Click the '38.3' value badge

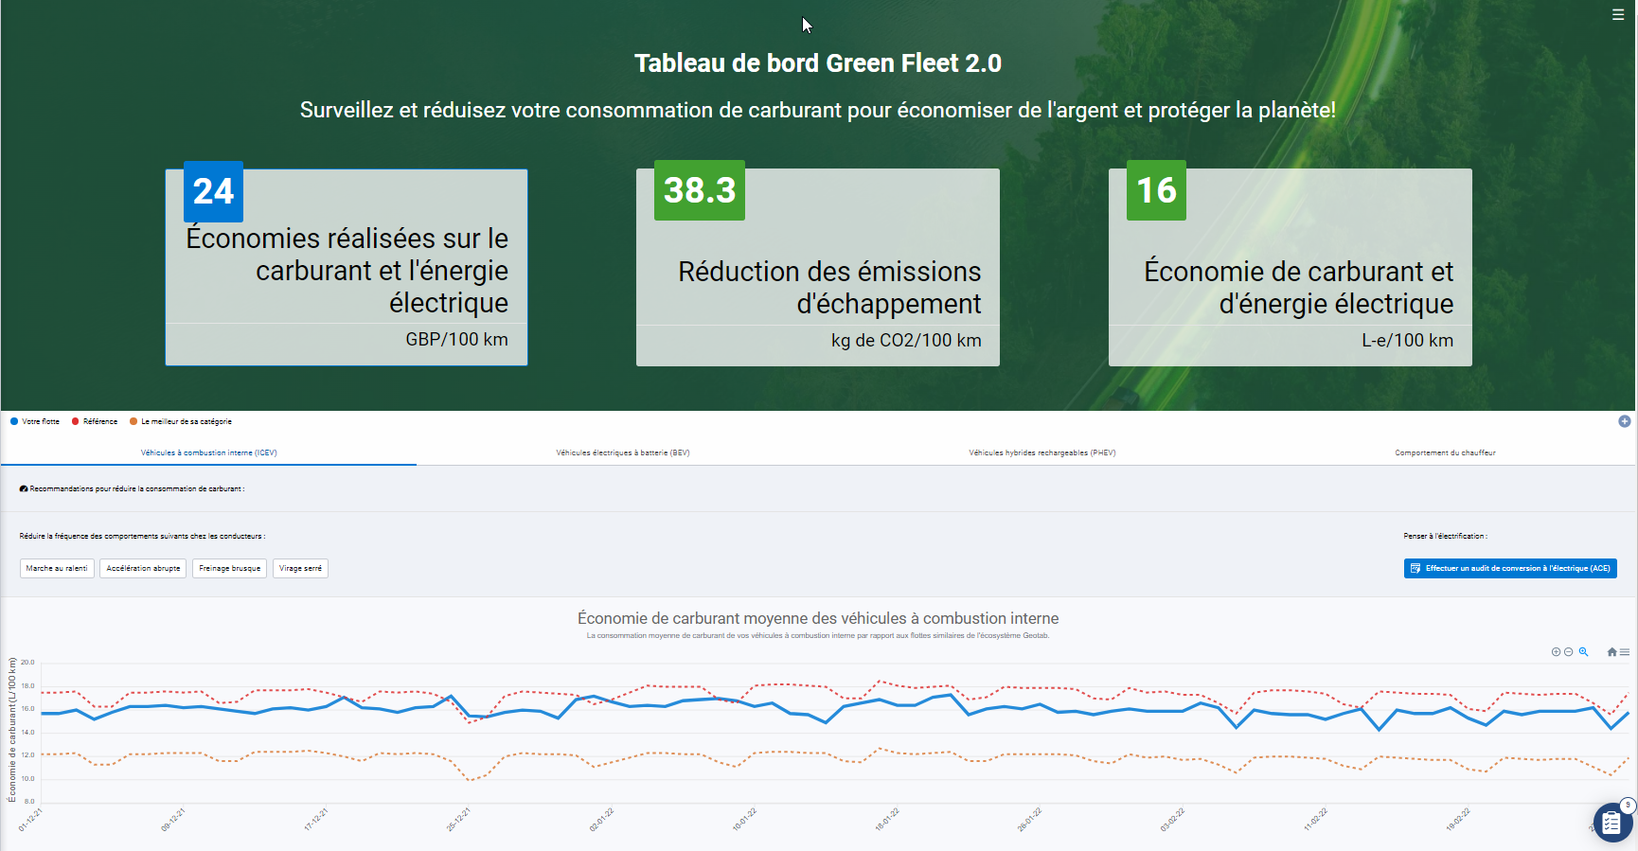click(700, 190)
